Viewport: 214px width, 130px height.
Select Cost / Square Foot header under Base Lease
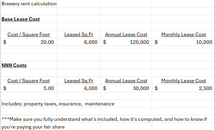28,35
